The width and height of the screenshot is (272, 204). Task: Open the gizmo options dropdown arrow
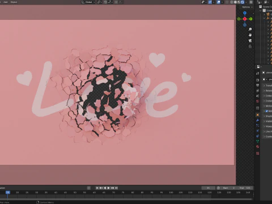(x=214, y=2)
